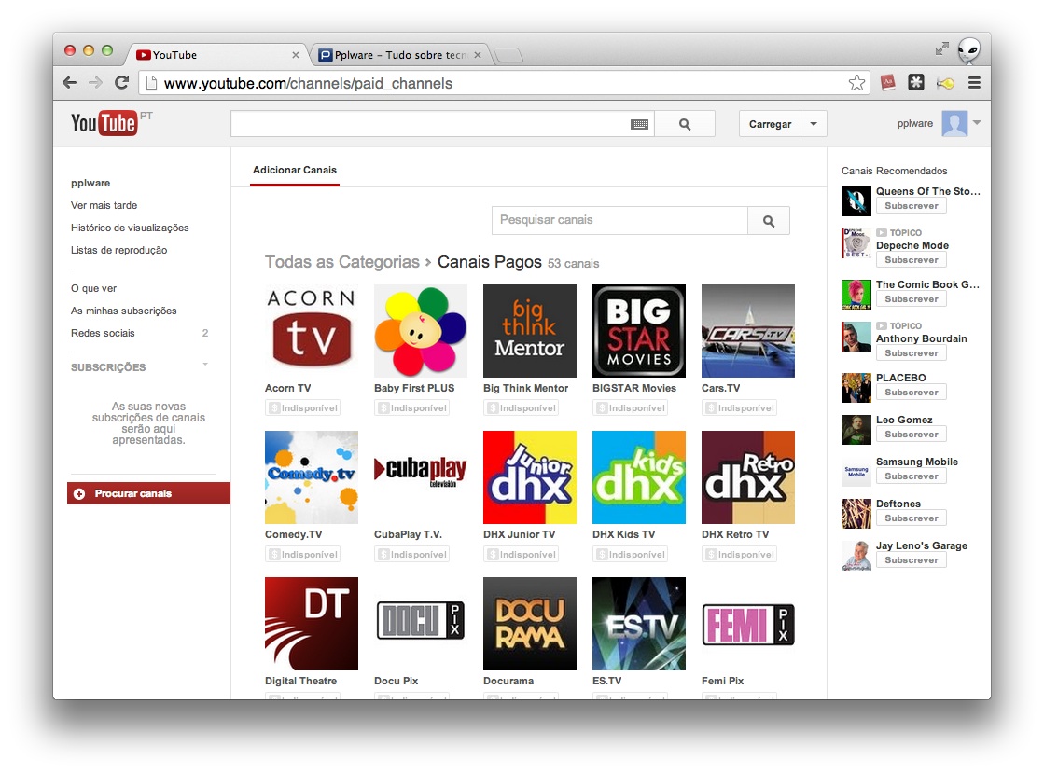This screenshot has width=1044, height=773.
Task: Open the DHX Retro TV thumbnail
Action: click(x=747, y=477)
